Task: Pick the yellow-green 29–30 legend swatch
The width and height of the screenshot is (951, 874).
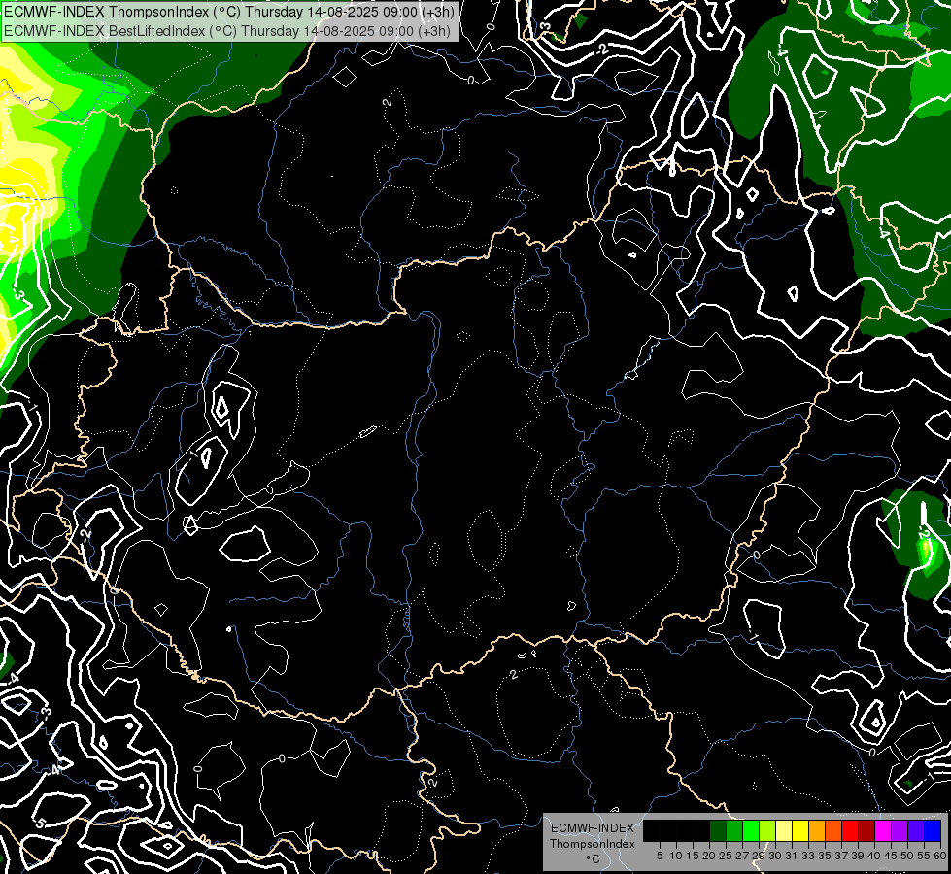Action: (767, 830)
